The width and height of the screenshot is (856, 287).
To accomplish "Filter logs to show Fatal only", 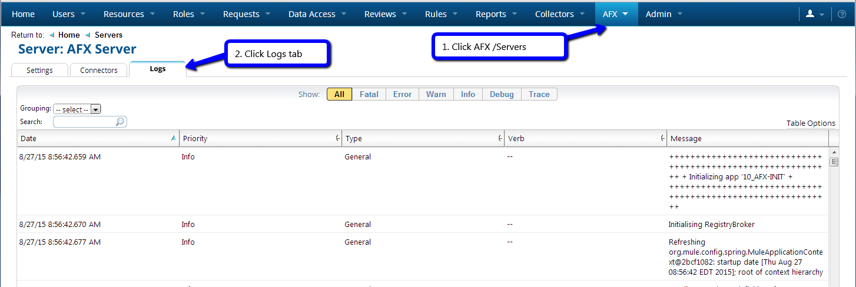I will point(369,94).
